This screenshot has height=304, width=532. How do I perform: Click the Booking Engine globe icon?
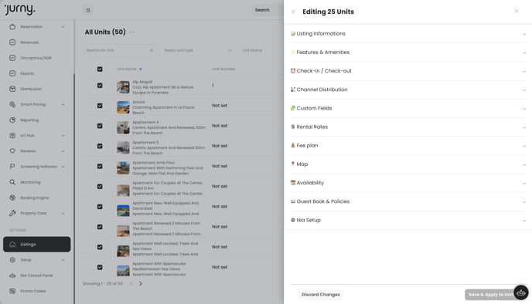[x=12, y=198]
